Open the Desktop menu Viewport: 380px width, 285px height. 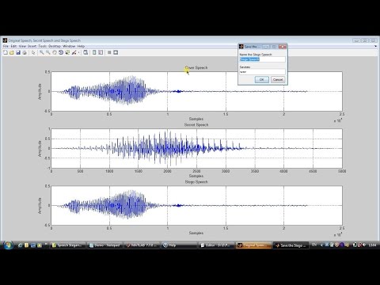coord(55,46)
